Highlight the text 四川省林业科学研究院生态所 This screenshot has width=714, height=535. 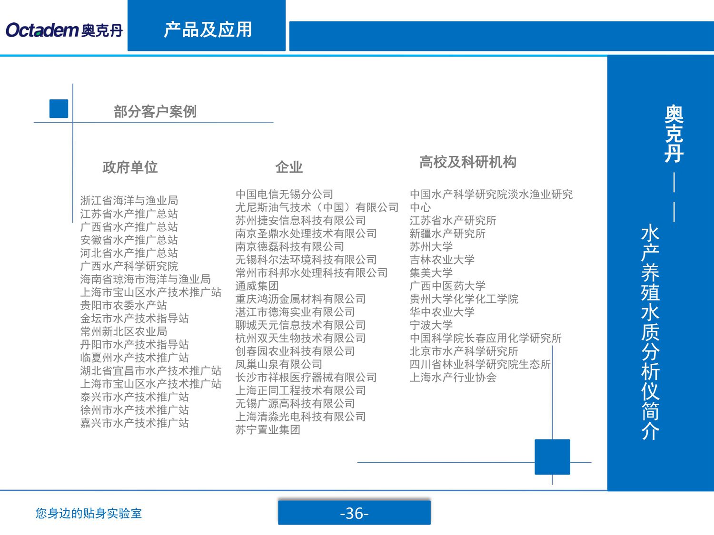coord(480,364)
